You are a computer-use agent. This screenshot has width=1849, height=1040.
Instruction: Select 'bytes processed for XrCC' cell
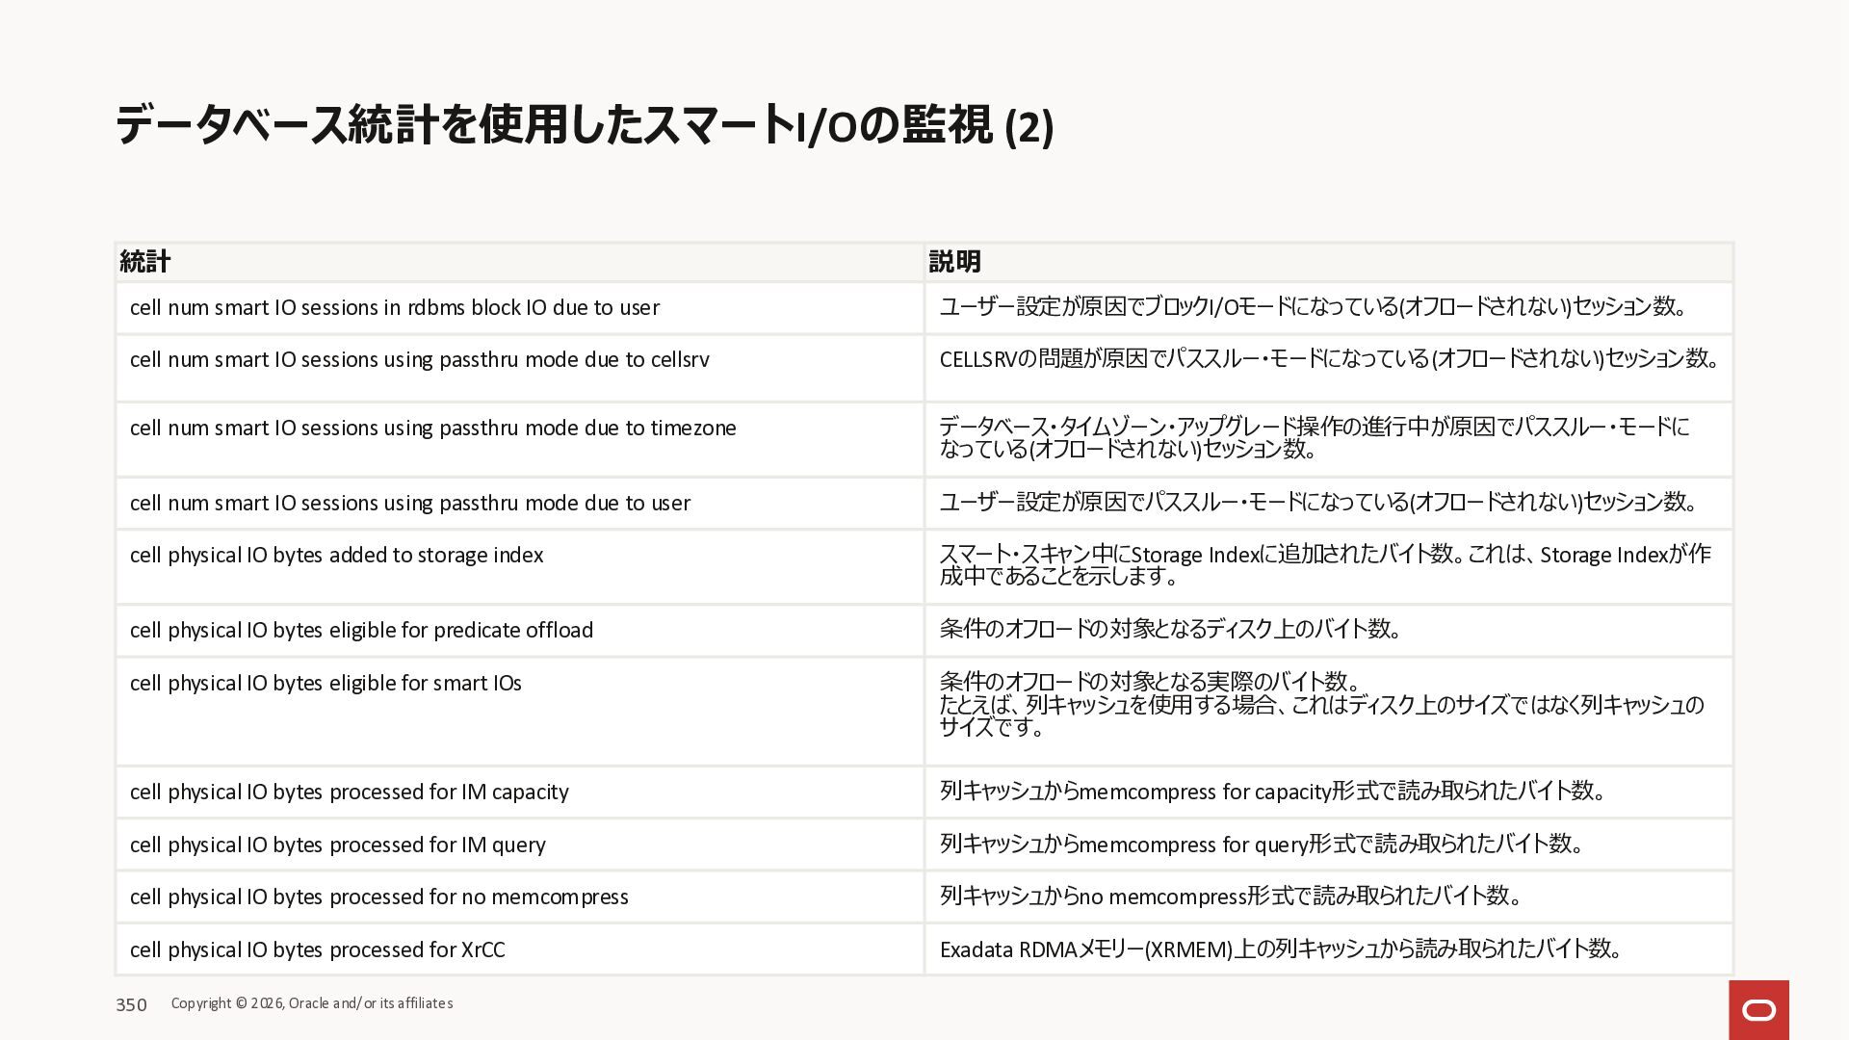[x=318, y=950]
